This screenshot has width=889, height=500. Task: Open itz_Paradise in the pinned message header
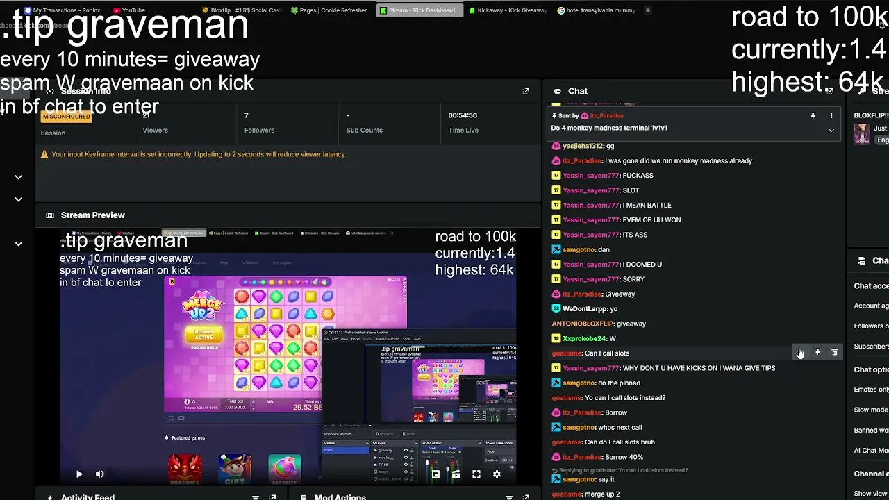tap(606, 116)
